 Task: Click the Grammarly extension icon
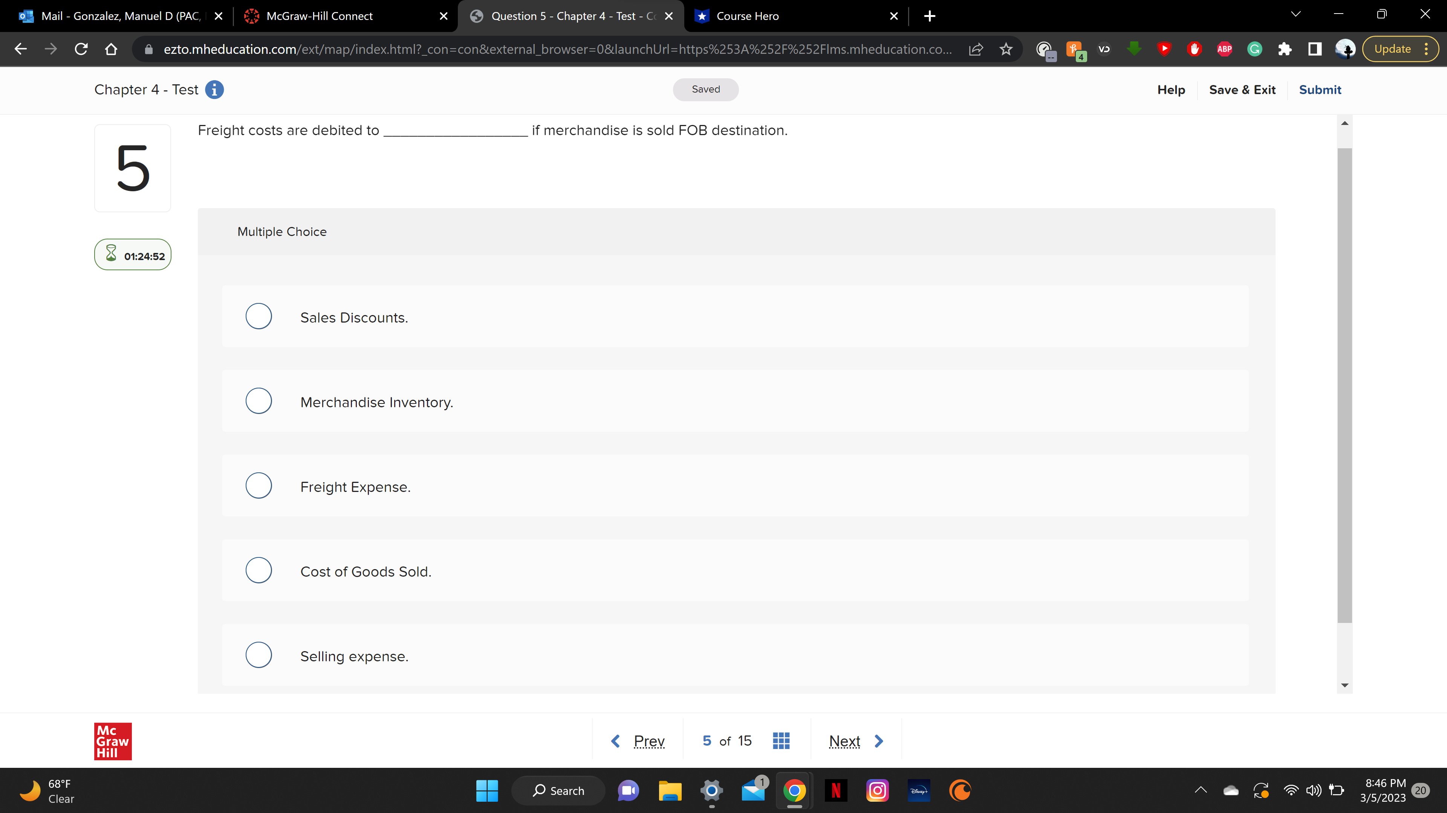tap(1254, 49)
